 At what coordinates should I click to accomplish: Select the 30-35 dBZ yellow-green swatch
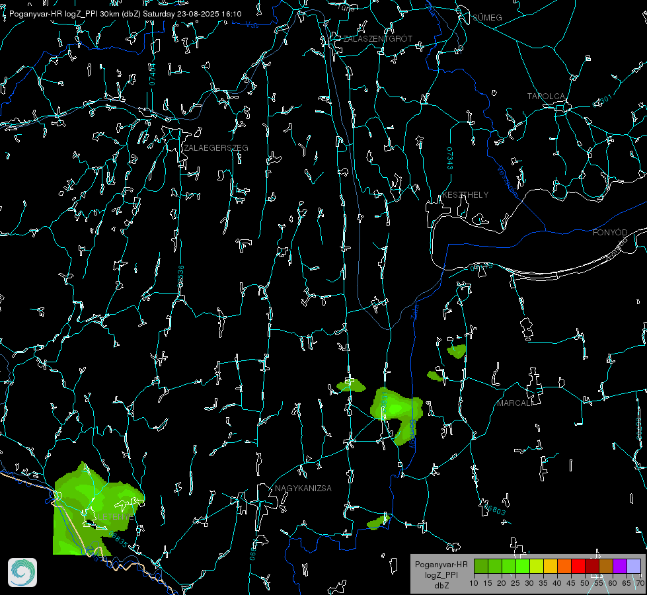click(x=537, y=566)
